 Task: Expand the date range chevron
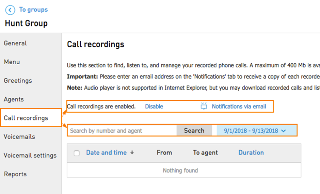click(x=284, y=131)
